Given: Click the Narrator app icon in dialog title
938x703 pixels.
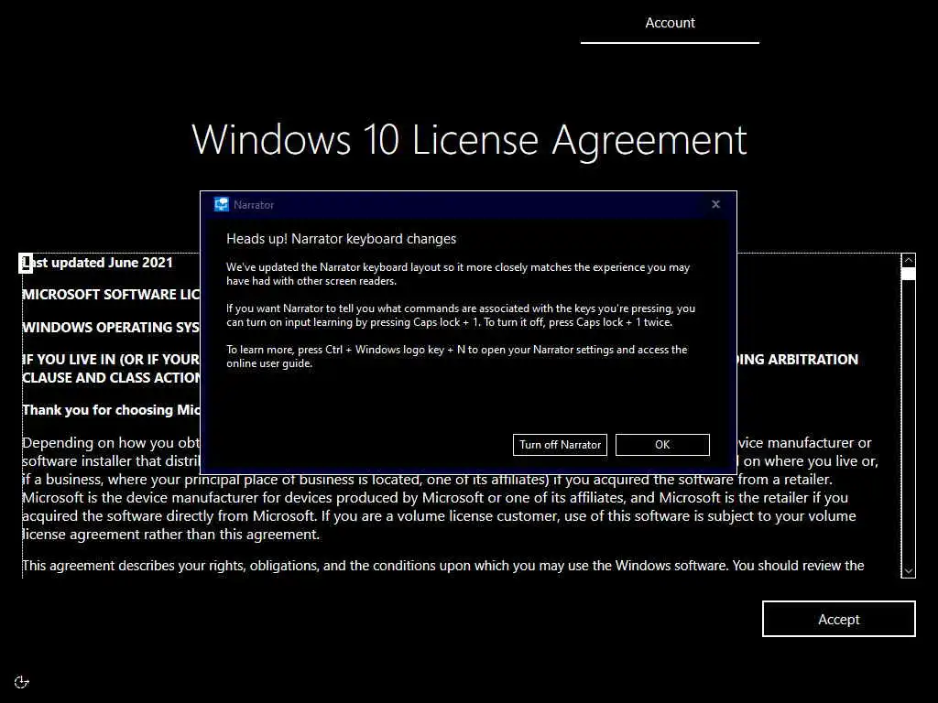Looking at the screenshot, I should pyautogui.click(x=222, y=204).
